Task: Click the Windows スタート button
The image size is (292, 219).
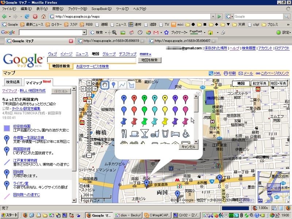Action: (9, 215)
